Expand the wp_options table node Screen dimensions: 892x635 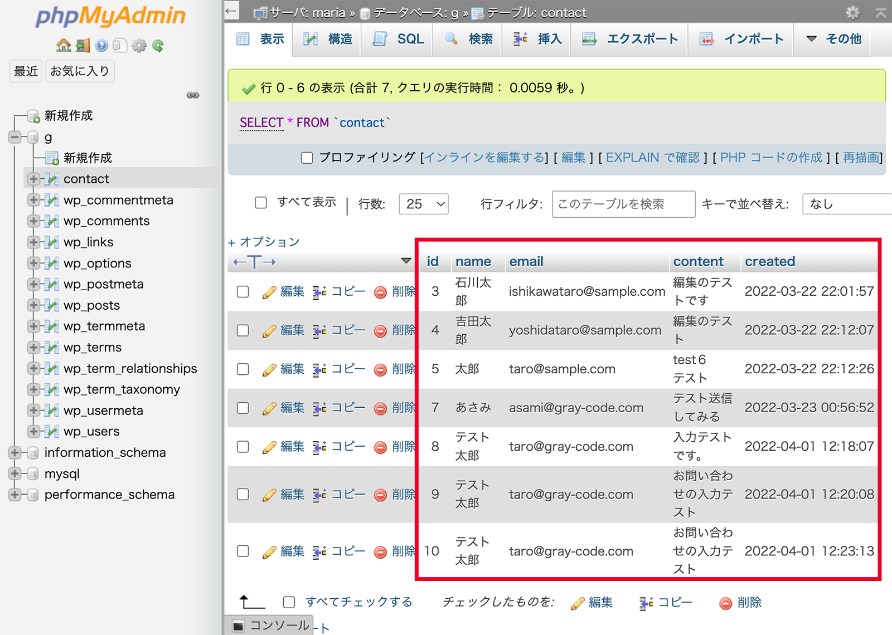(33, 263)
